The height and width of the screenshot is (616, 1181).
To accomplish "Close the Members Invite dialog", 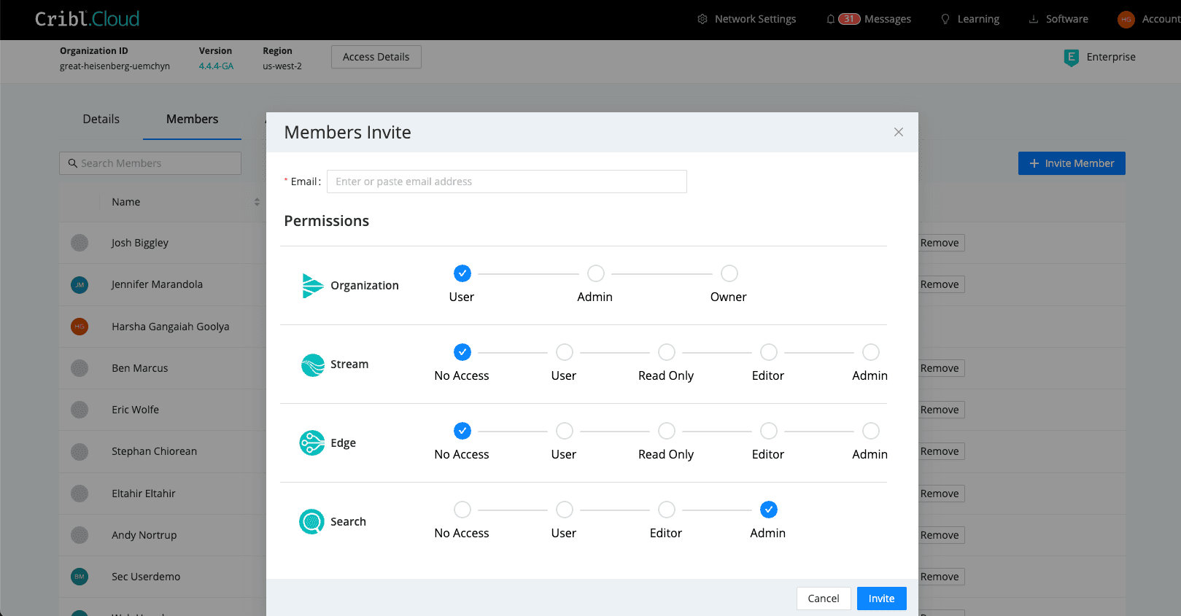I will [898, 132].
